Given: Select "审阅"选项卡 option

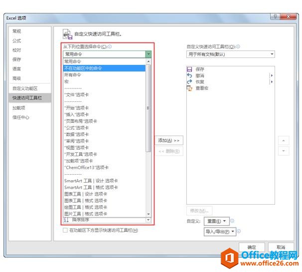Looking at the screenshot, I should pyautogui.click(x=104, y=141).
